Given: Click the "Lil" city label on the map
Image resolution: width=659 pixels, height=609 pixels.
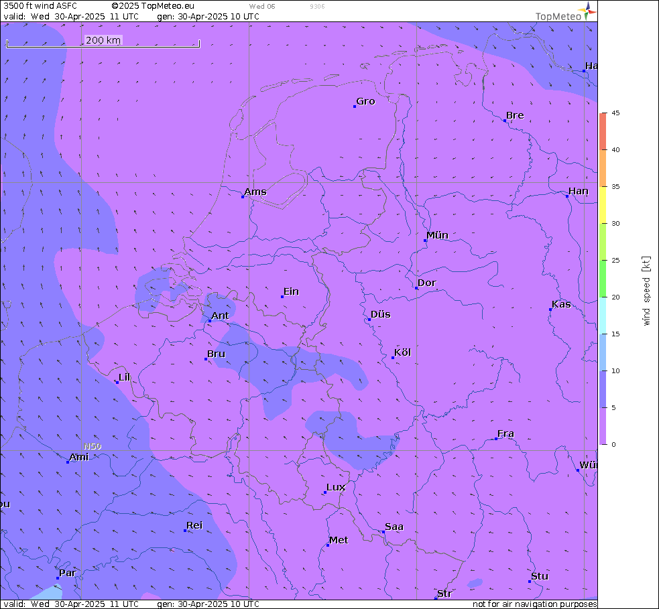Looking at the screenshot, I should 125,377.
